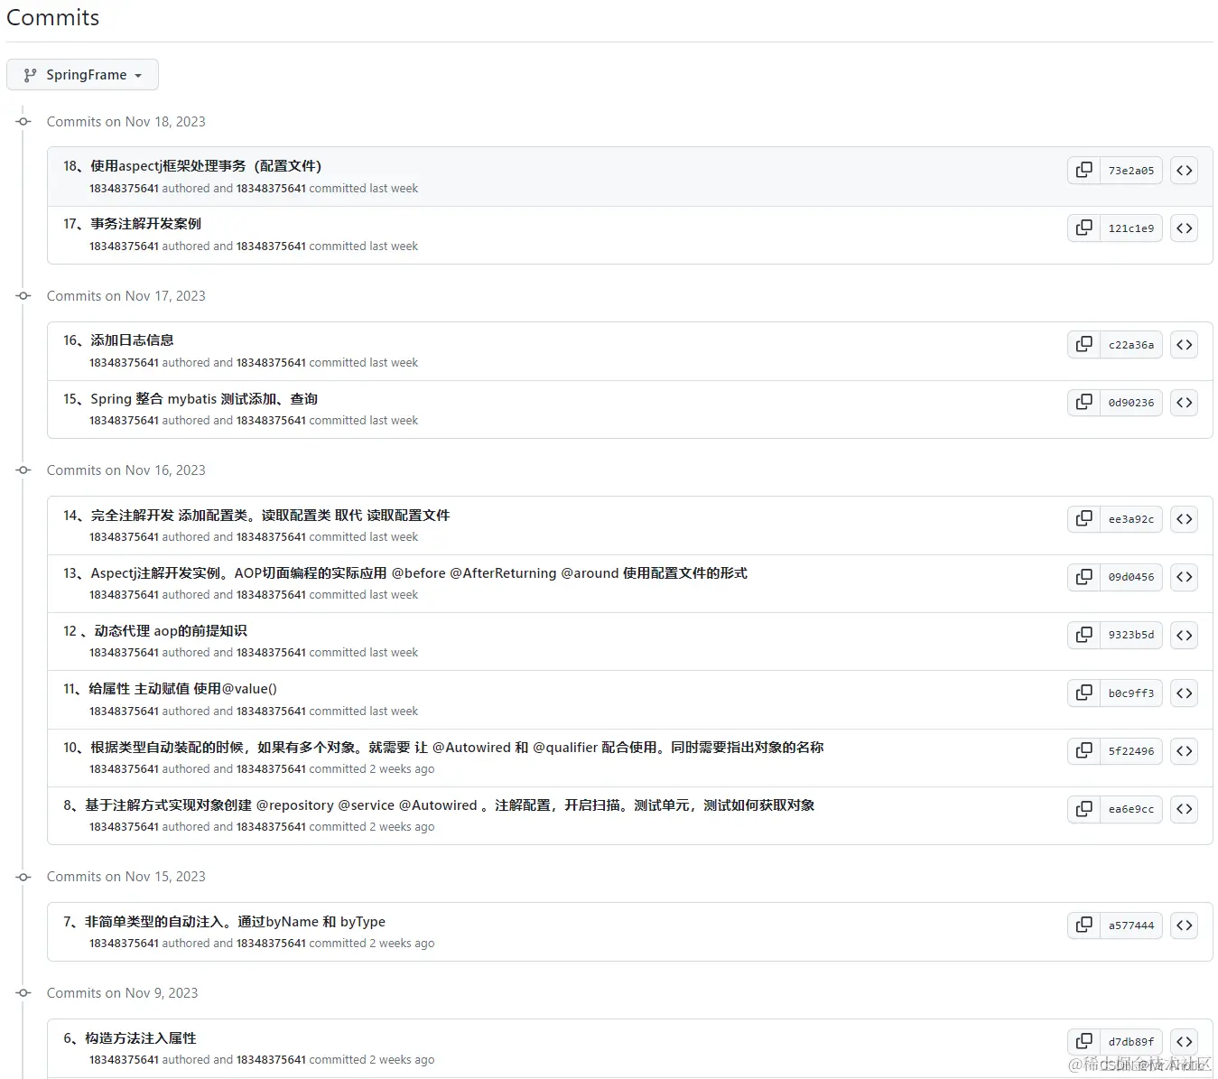This screenshot has width=1218, height=1079.
Task: Select 'Commits on Nov 15, 2023' heading
Action: pos(126,877)
